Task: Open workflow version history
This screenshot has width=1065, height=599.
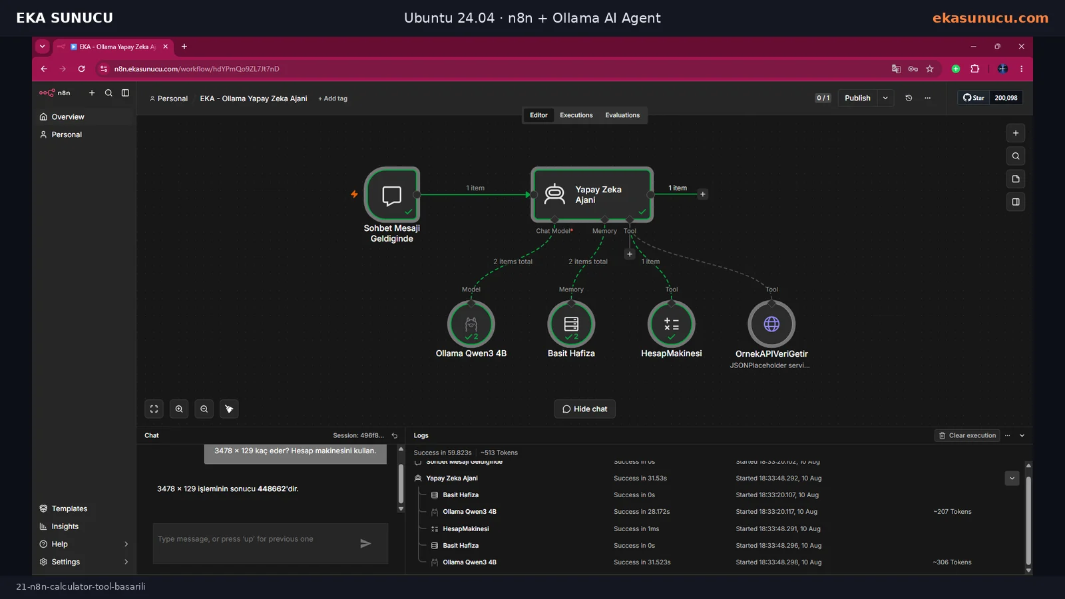Action: 909,98
